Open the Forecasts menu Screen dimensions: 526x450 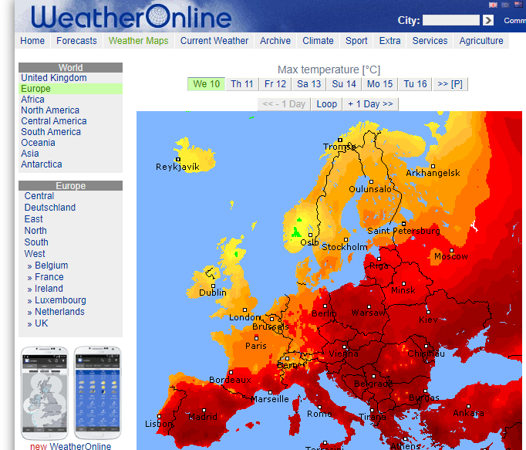tap(76, 41)
